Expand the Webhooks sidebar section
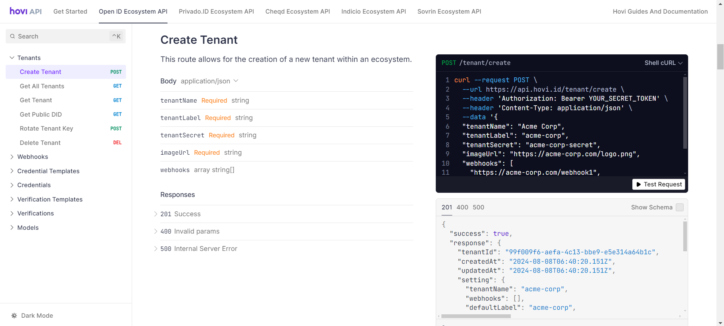 pyautogui.click(x=32, y=157)
